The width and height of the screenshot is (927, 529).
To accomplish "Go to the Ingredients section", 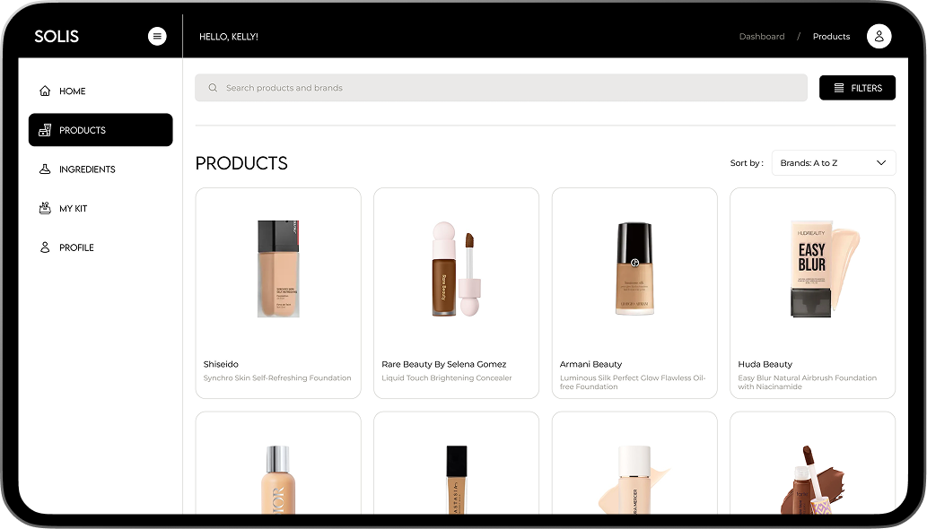I will (x=101, y=169).
